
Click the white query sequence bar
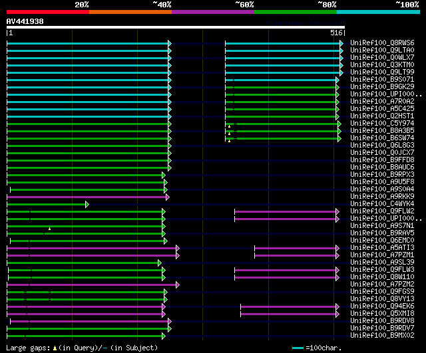pyautogui.click(x=176, y=27)
